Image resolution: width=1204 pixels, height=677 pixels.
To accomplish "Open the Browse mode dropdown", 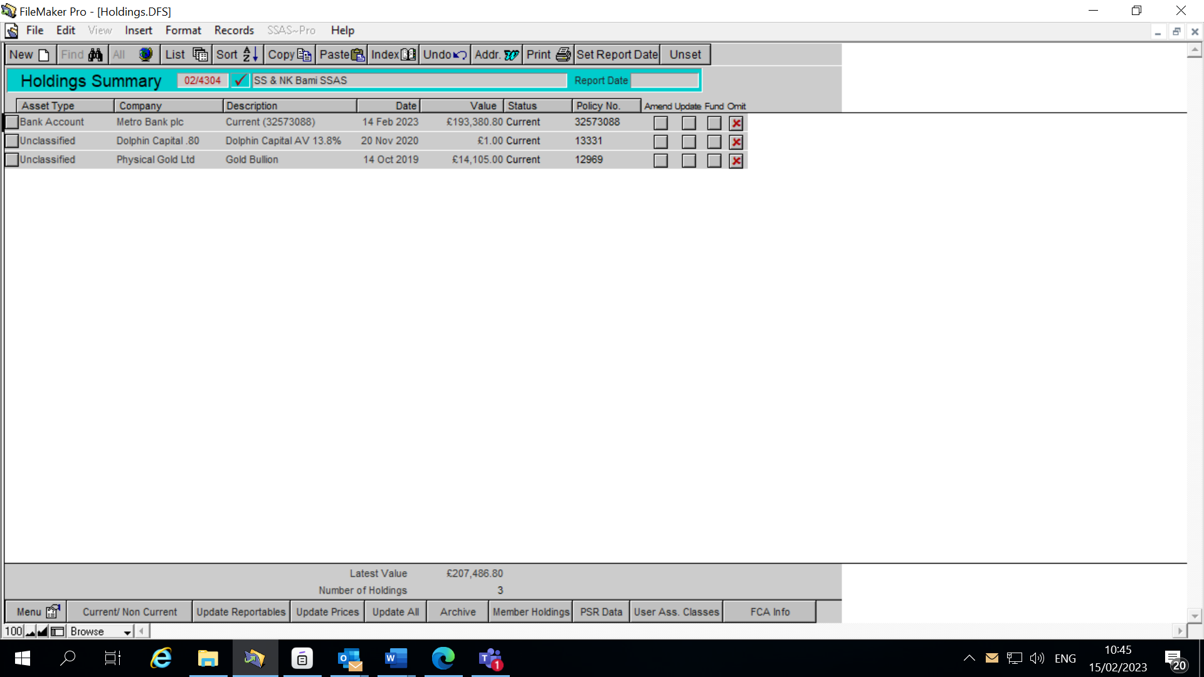I will 100,632.
